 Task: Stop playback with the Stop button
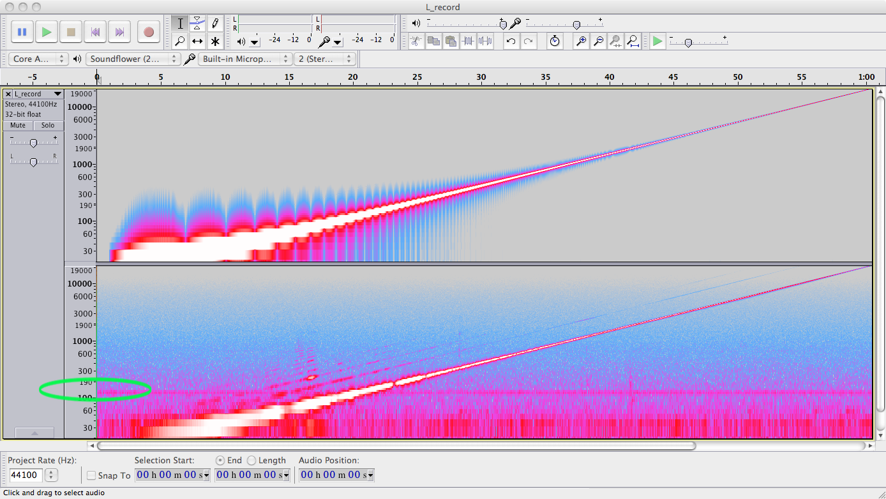(71, 31)
